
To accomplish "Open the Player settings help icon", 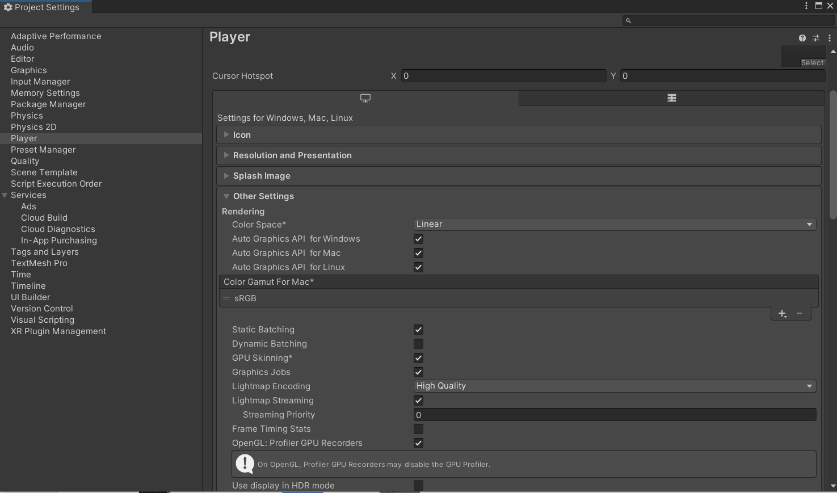I will pos(802,38).
